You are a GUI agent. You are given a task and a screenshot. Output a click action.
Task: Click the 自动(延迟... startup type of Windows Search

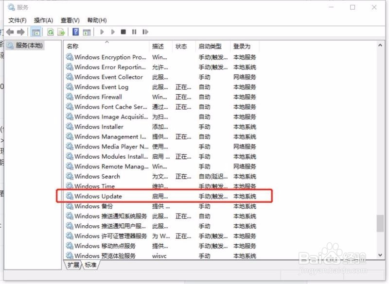coord(213,177)
